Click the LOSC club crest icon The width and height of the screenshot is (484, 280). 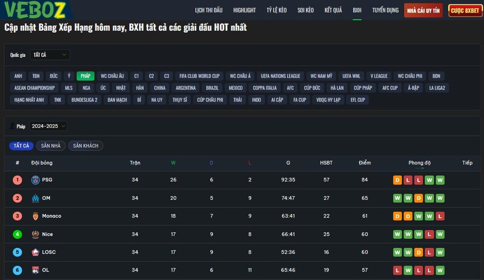[35, 252]
